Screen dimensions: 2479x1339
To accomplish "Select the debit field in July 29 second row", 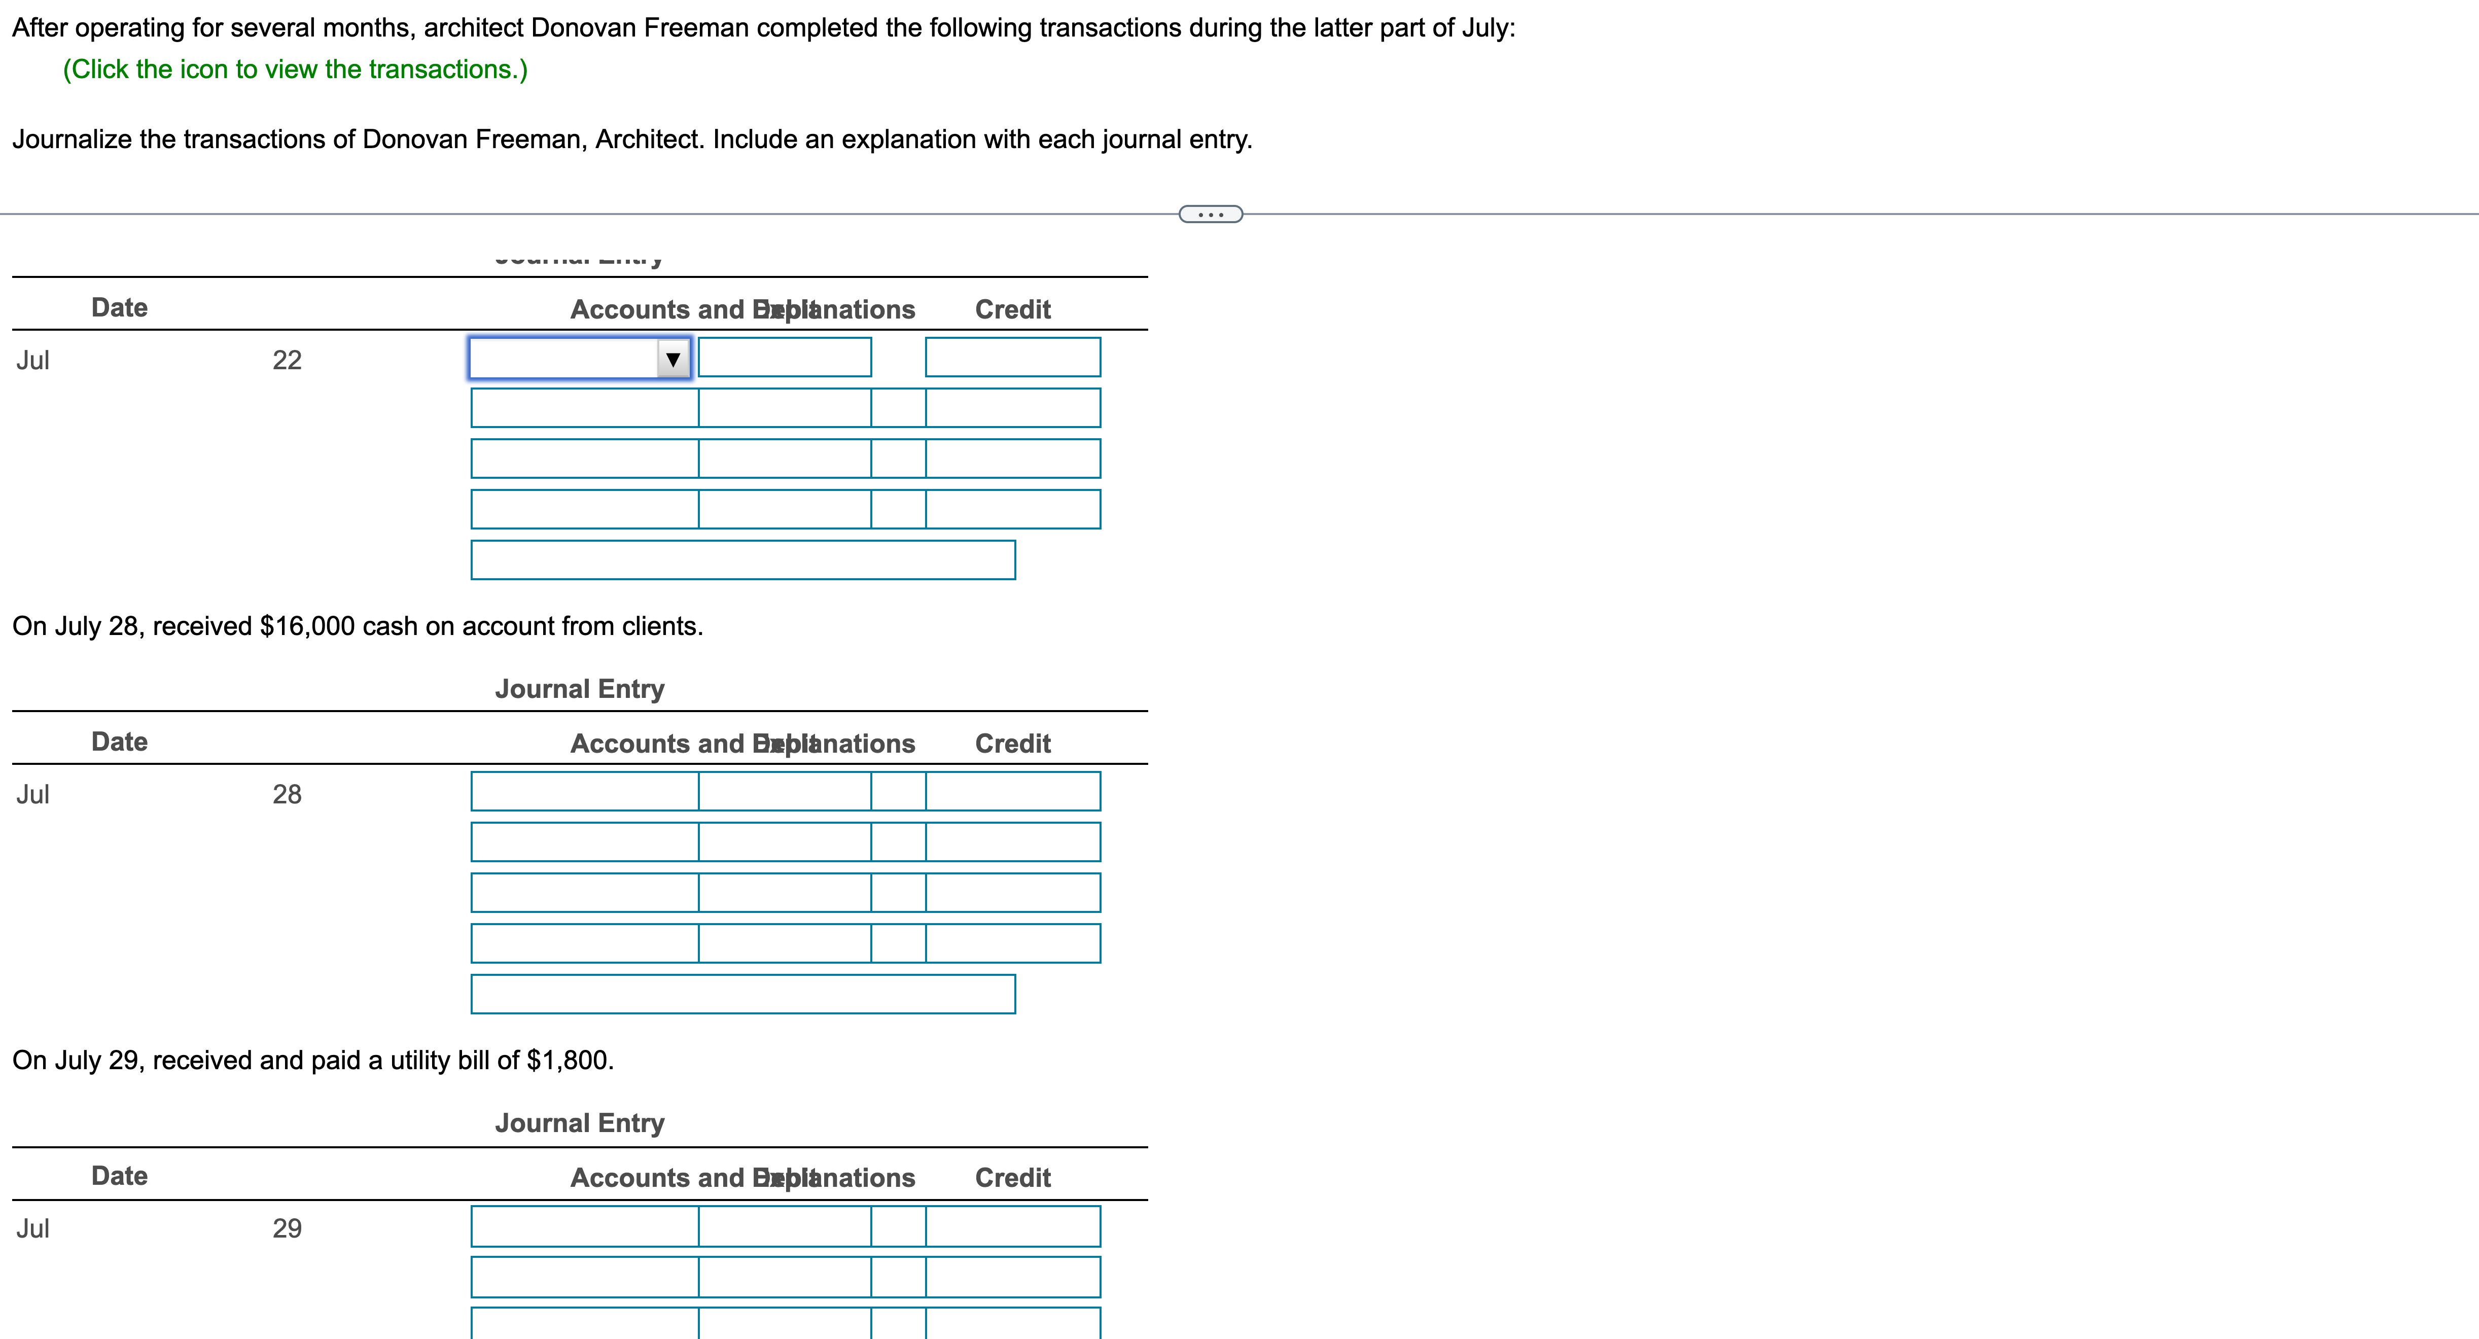I will [x=784, y=1278].
